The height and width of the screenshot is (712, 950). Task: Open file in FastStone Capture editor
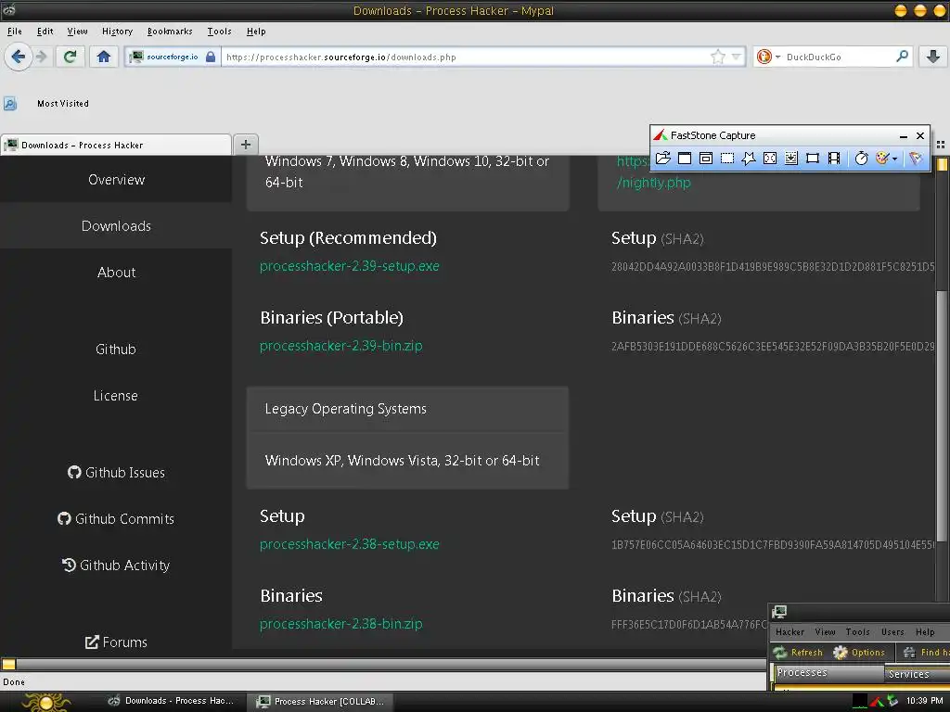(663, 158)
